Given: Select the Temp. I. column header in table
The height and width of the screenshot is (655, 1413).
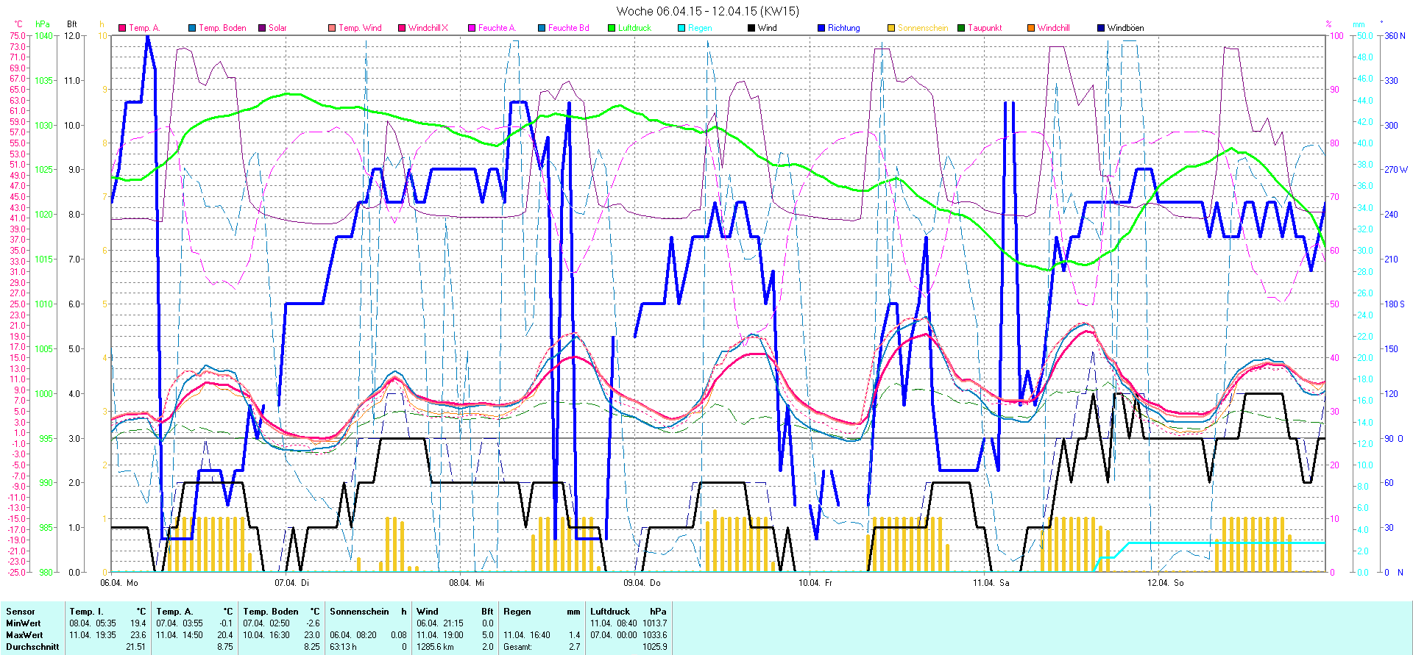Looking at the screenshot, I should (x=107, y=612).
